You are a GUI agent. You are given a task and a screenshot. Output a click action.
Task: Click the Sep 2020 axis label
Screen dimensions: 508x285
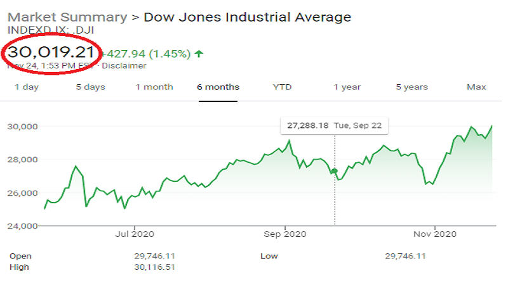(x=284, y=234)
